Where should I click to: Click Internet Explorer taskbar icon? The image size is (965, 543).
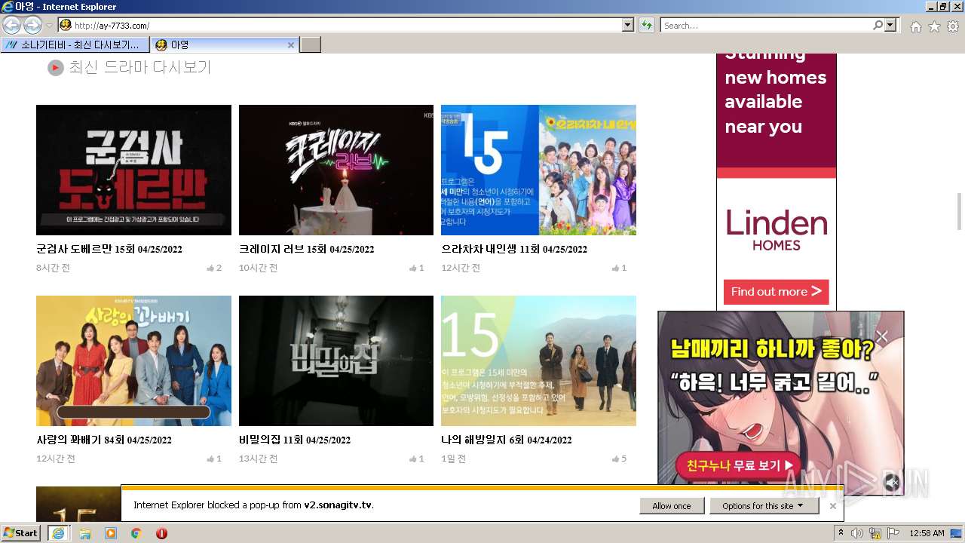[x=60, y=533]
